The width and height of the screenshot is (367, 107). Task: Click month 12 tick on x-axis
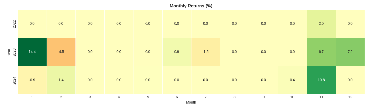[350, 97]
